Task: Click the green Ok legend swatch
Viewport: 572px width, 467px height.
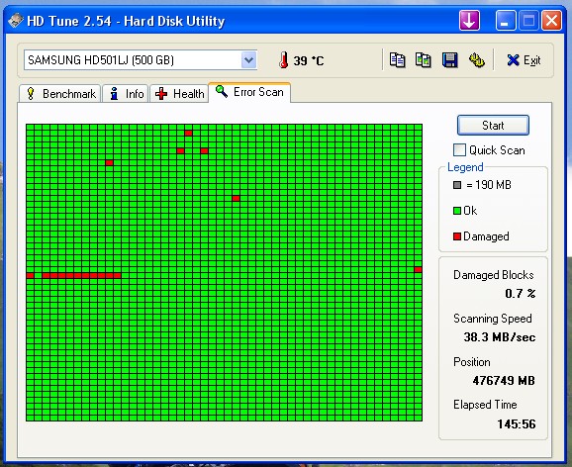Action: 457,211
